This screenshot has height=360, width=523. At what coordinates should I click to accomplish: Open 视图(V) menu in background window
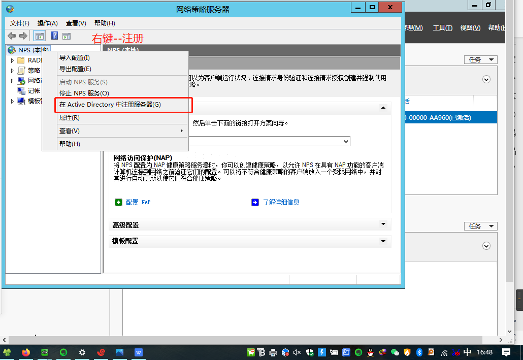coord(470,28)
